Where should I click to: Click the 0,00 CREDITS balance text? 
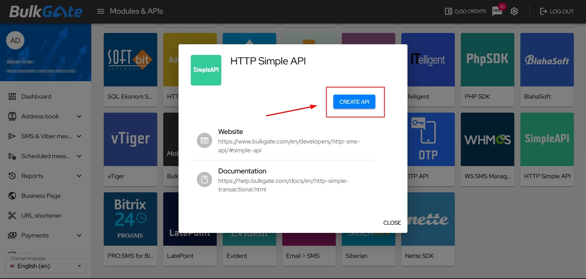point(470,11)
